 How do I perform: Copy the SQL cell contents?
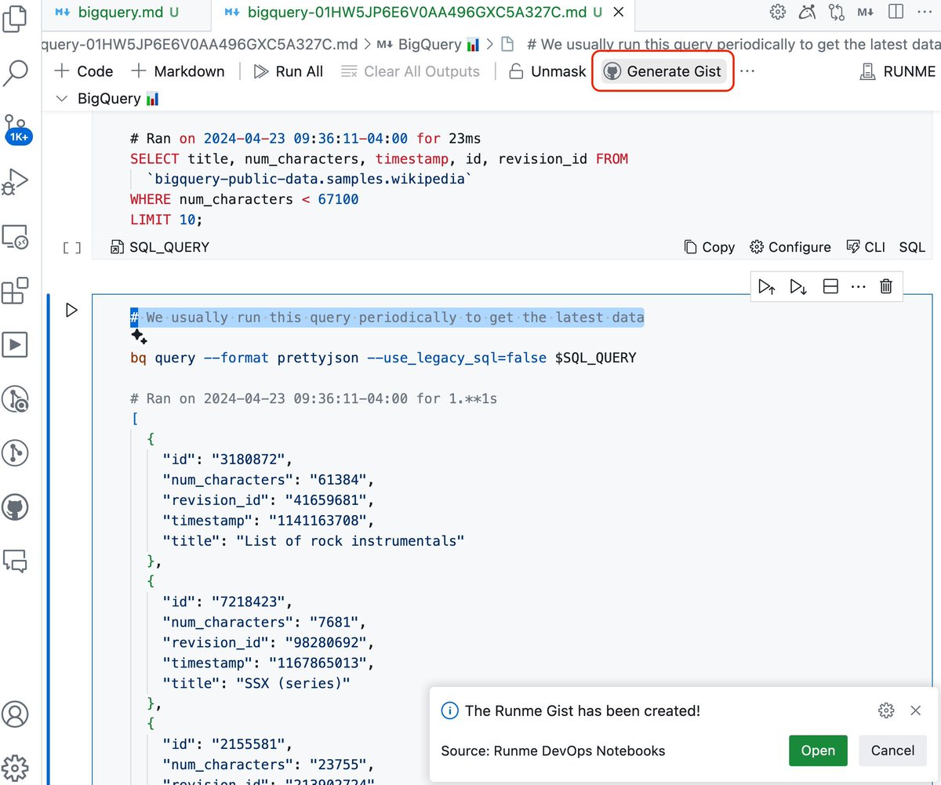[709, 247]
